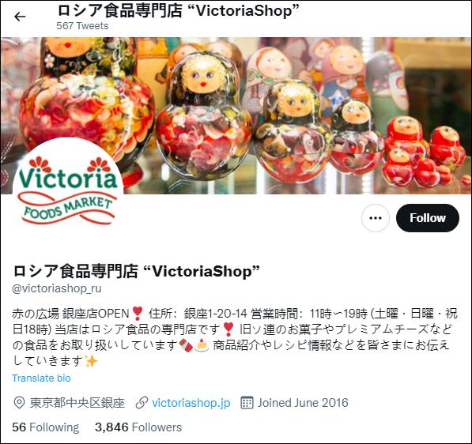The image size is (472, 444).
Task: Follow the VictoriaShop account
Action: pos(428,218)
